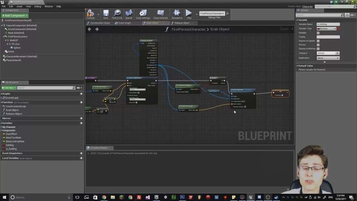Open the Asset menu
Screen dimensions: 357x201
click(x=20, y=6)
